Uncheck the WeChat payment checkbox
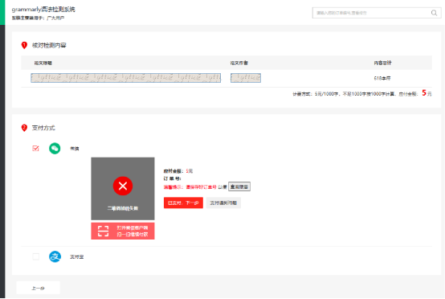The image size is (445, 299). click(x=36, y=148)
